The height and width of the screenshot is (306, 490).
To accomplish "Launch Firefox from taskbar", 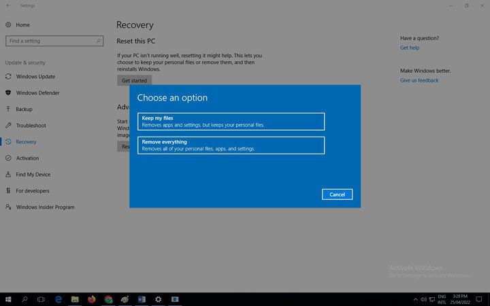I will (92, 299).
